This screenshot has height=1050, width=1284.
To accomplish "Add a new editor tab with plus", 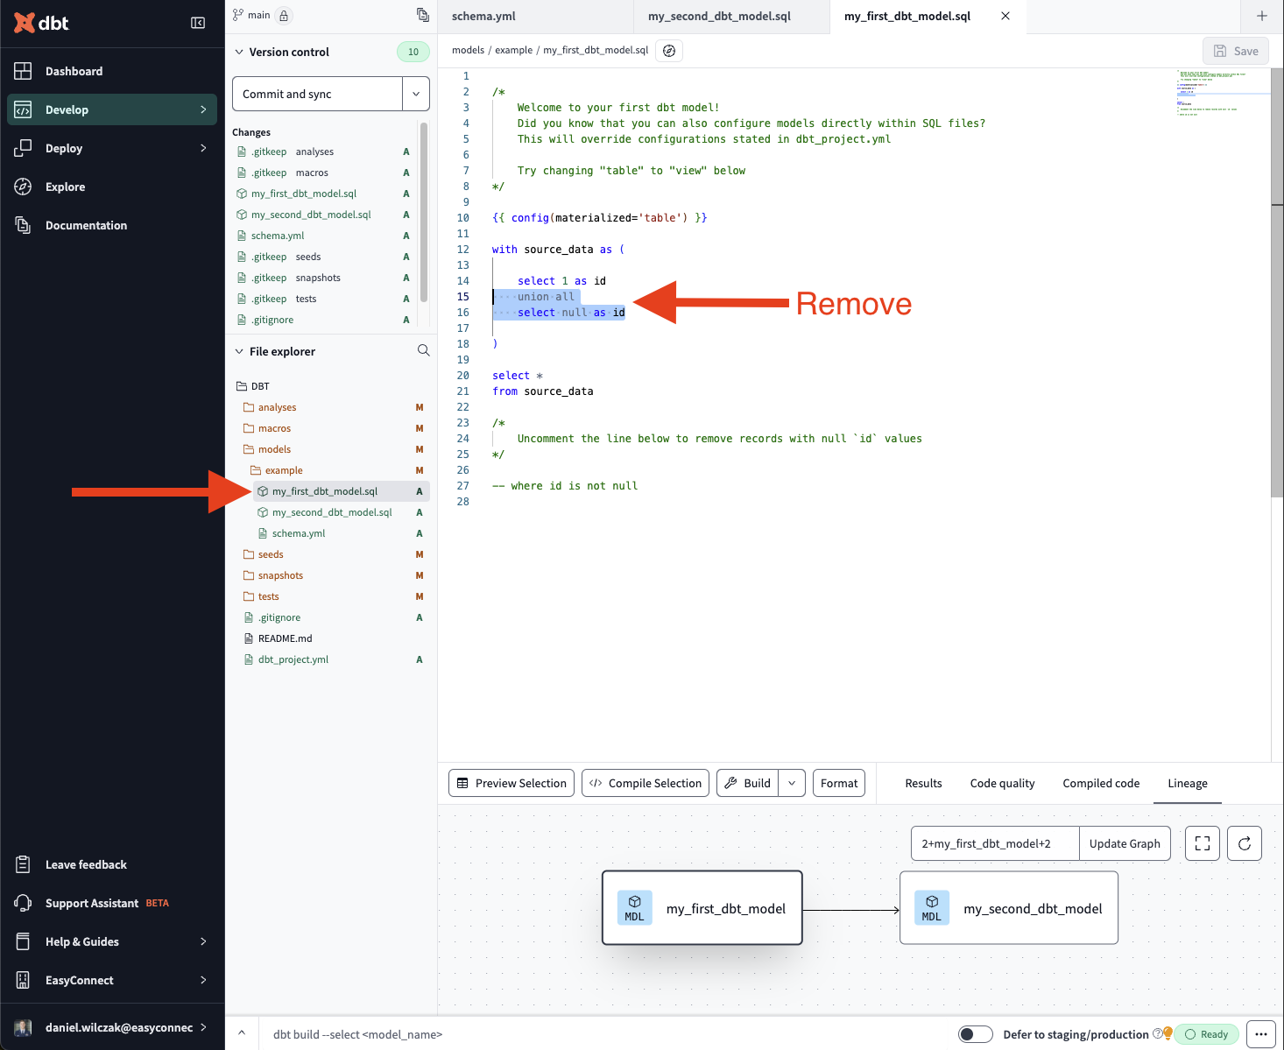I will point(1262,16).
